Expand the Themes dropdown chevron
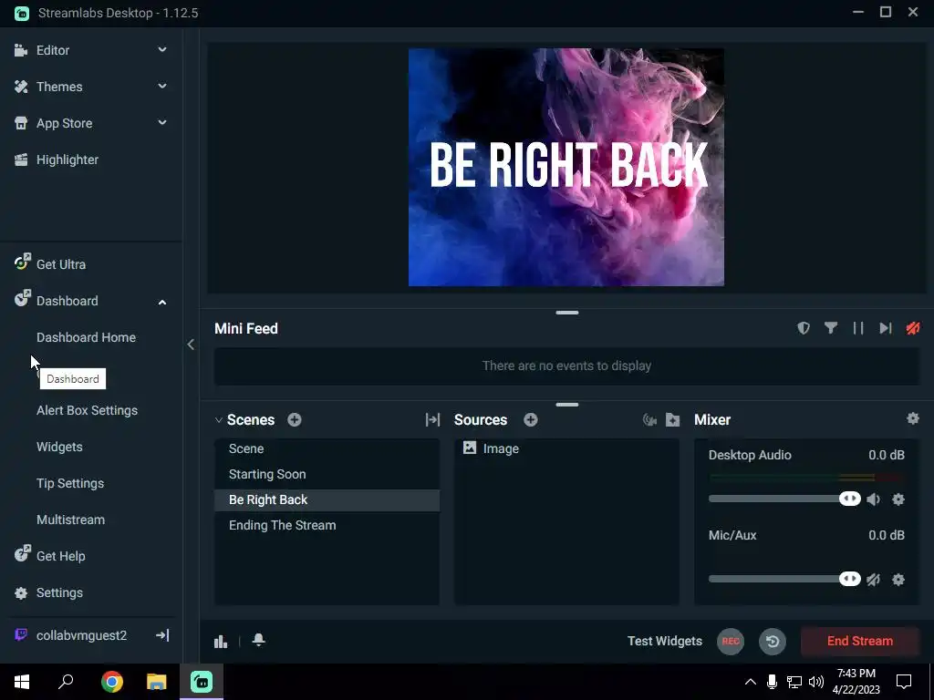Image resolution: width=934 pixels, height=700 pixels. pyautogui.click(x=162, y=87)
